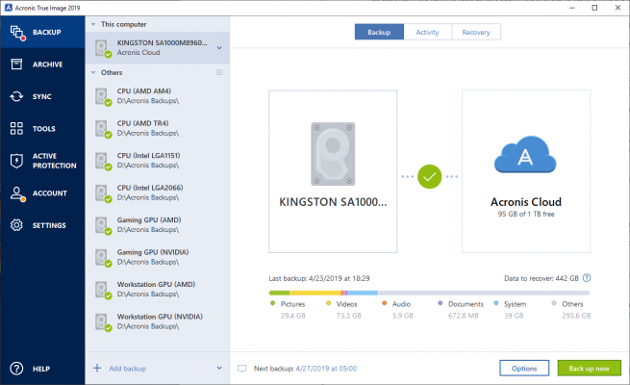Click the disk icon of CPU (AMD AM4)
This screenshot has height=385, width=630.
pos(103,96)
